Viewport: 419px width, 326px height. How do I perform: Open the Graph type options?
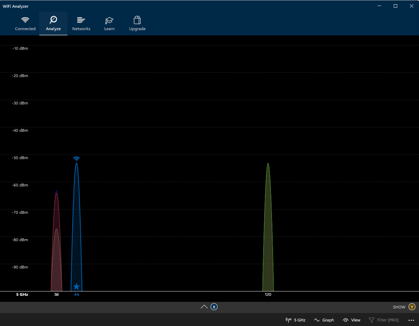(324, 320)
